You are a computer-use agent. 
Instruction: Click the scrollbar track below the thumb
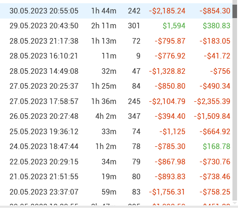pyautogui.click(x=235, y=108)
